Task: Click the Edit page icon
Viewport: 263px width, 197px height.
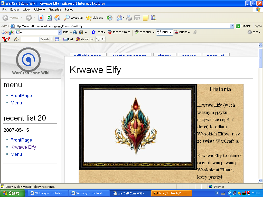Action: pyautogui.click(x=137, y=18)
